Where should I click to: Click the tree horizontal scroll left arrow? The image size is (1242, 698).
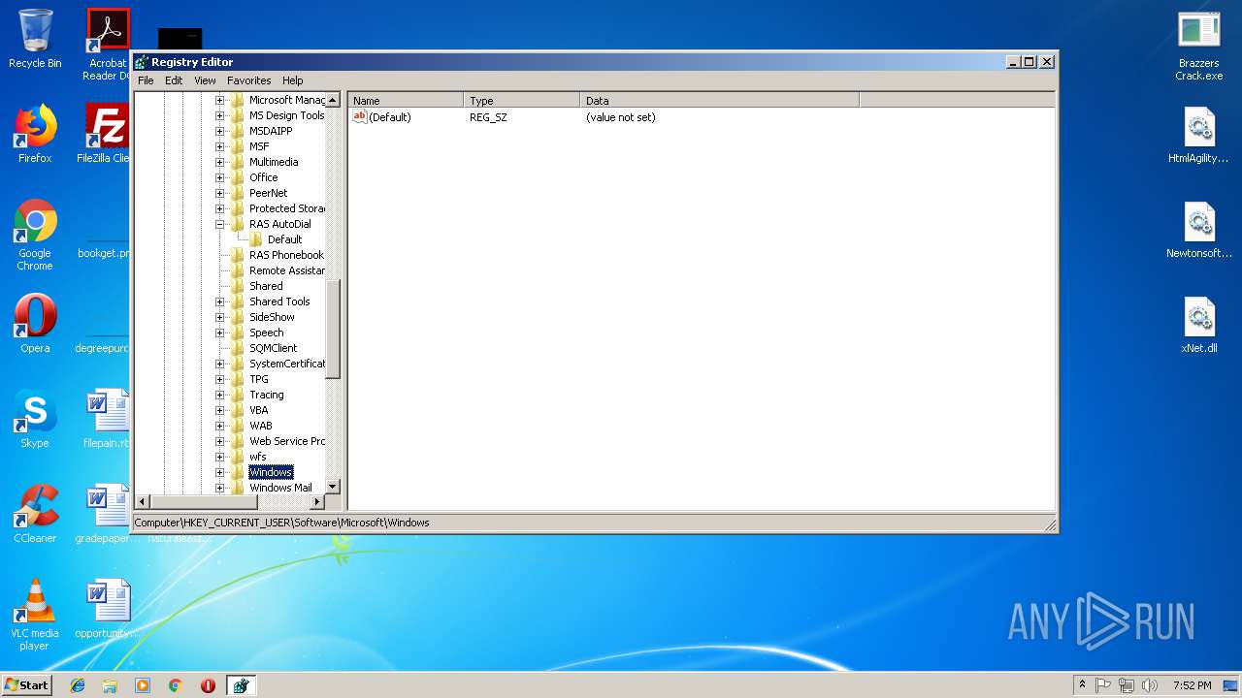pos(143,502)
